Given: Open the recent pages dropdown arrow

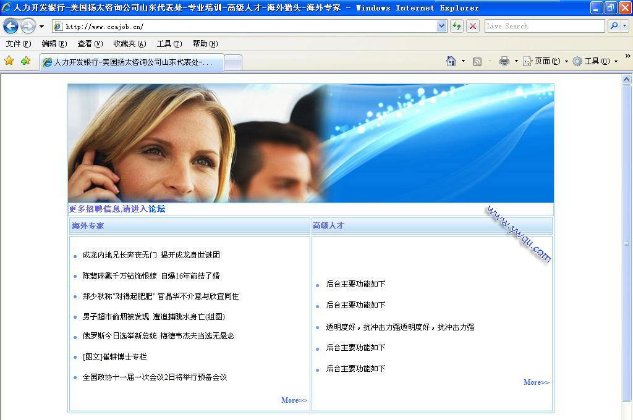Looking at the screenshot, I should click(x=41, y=27).
